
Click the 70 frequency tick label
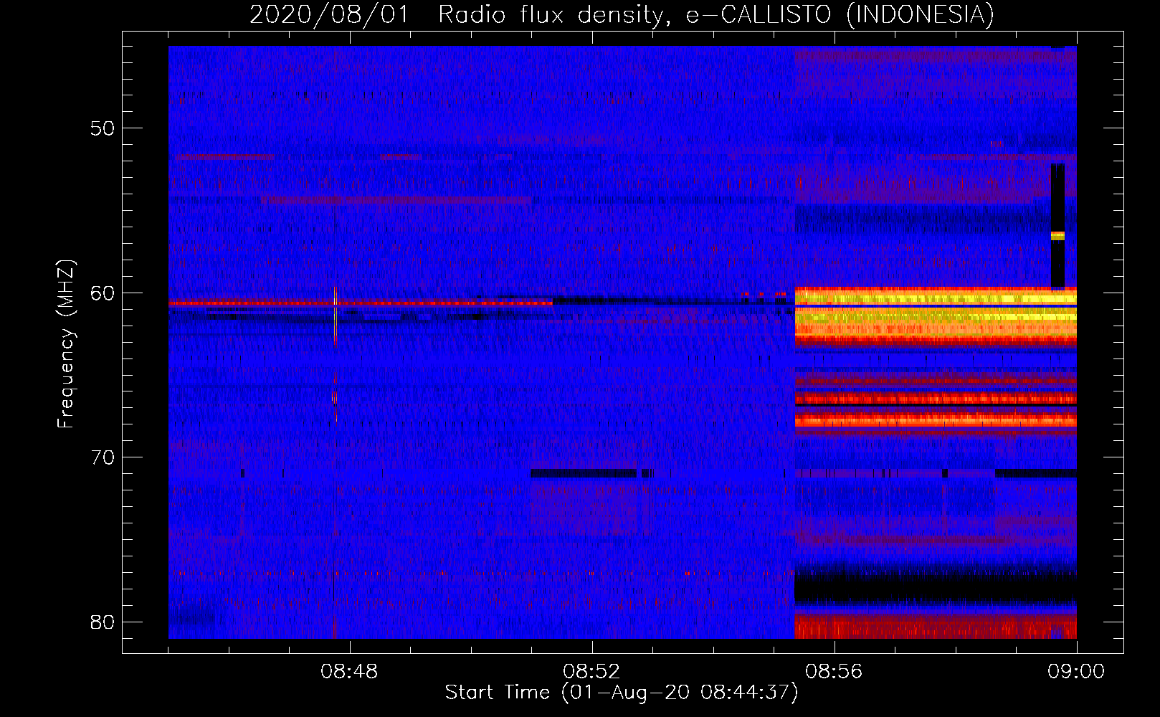(x=103, y=457)
